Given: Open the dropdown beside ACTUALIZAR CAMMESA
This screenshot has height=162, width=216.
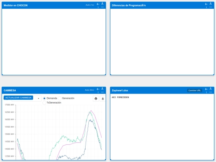Looking at the screenshot, I should coord(38,98).
